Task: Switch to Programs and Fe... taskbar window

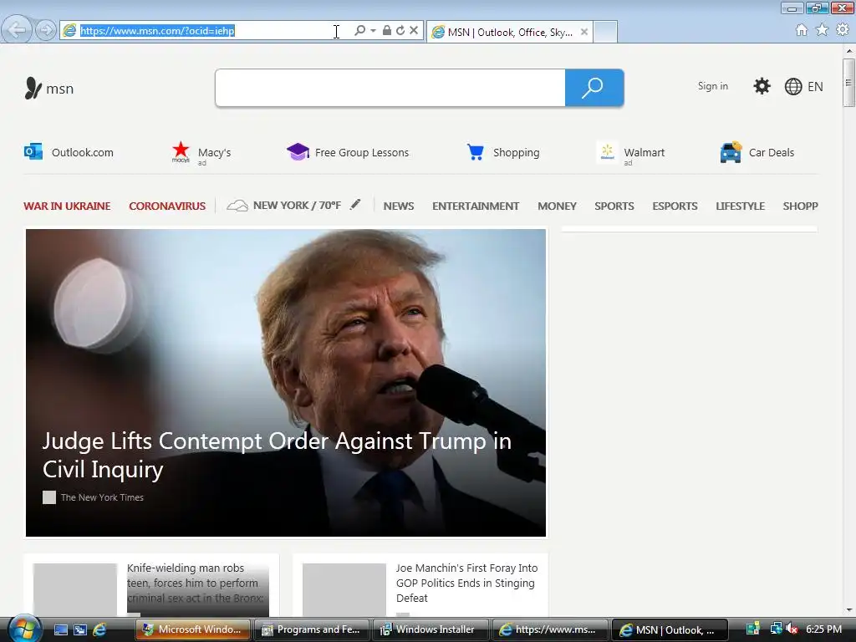Action: 312,629
